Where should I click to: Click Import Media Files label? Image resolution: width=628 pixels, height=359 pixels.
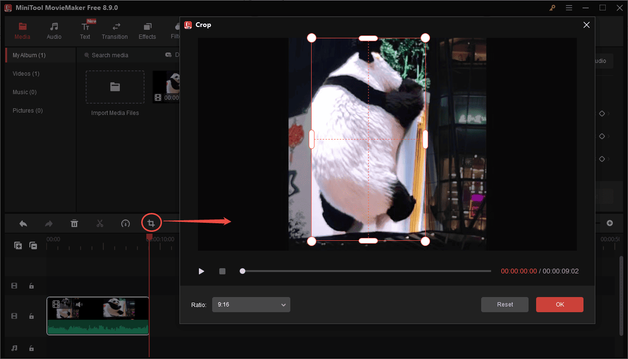(x=115, y=113)
